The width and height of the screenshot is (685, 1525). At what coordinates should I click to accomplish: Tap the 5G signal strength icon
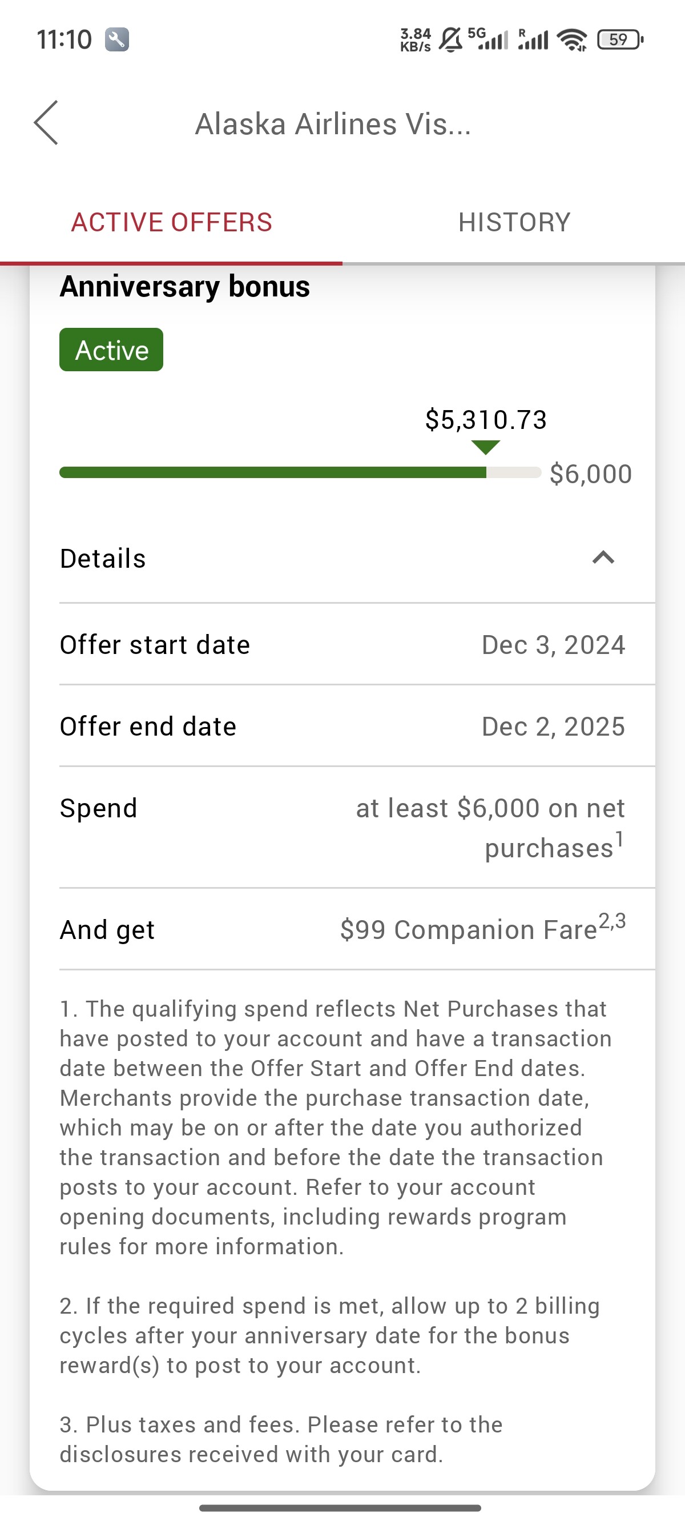(489, 38)
